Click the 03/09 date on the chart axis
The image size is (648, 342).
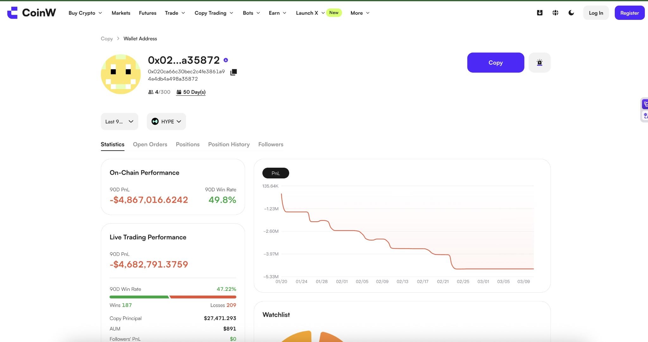tap(523, 281)
